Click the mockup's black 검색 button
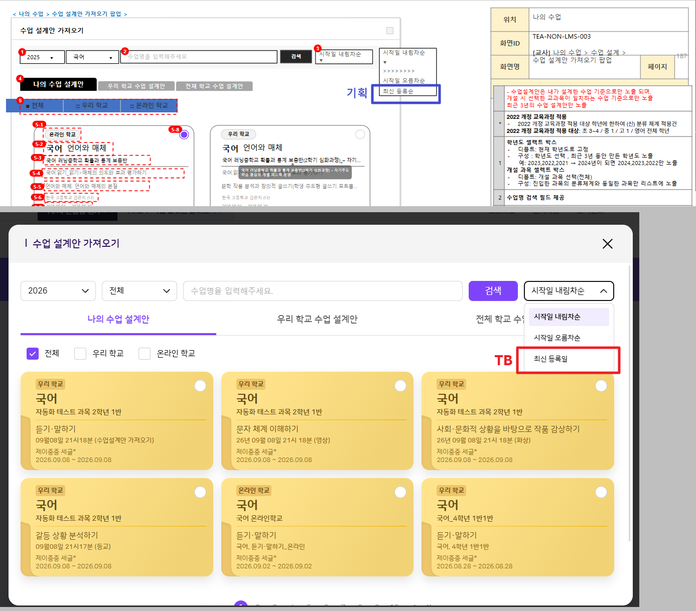The image size is (696, 611). [x=296, y=57]
